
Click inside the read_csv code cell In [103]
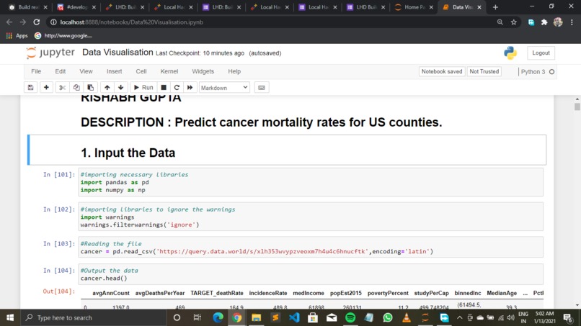tap(311, 247)
